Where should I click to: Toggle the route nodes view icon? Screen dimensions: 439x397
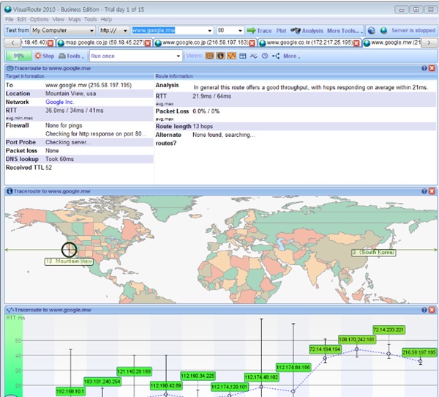tap(276, 56)
